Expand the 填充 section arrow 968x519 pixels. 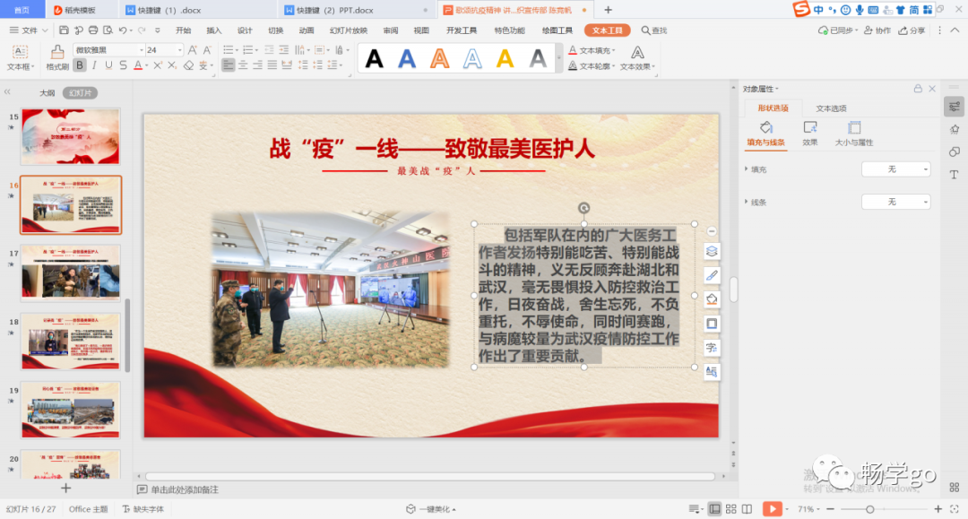pos(746,169)
